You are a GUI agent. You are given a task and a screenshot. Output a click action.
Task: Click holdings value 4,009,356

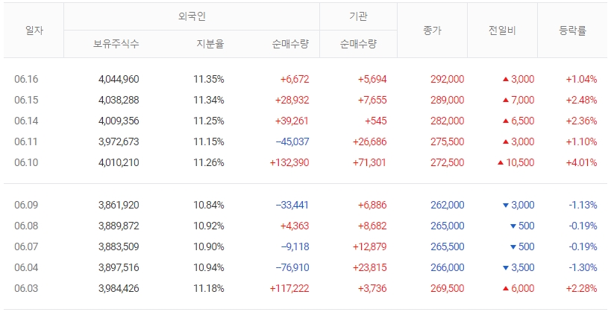coord(119,121)
